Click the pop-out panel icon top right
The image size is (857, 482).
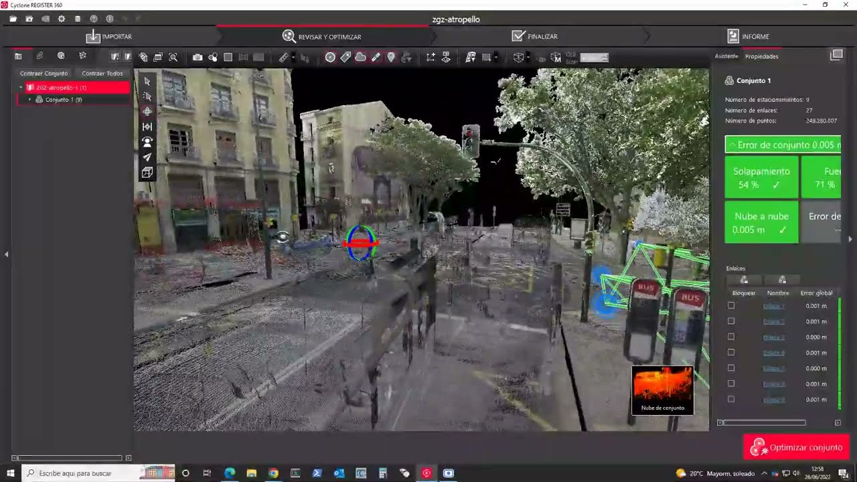click(x=836, y=56)
